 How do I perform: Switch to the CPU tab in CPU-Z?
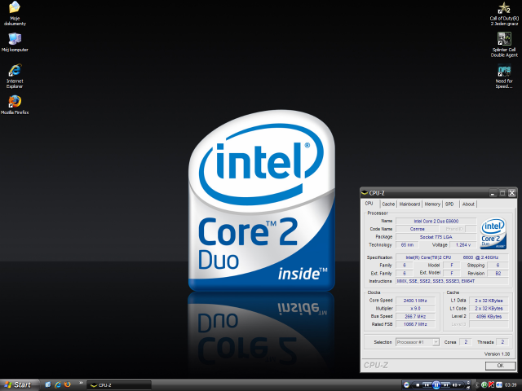pyautogui.click(x=369, y=204)
